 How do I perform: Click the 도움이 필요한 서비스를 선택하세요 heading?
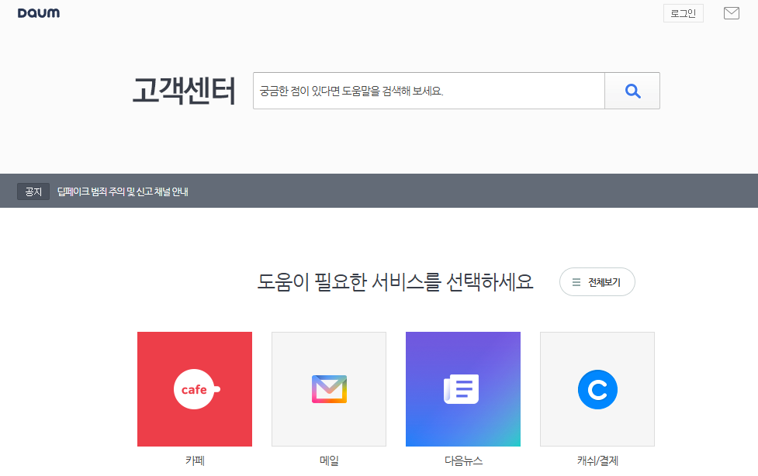[x=396, y=281]
